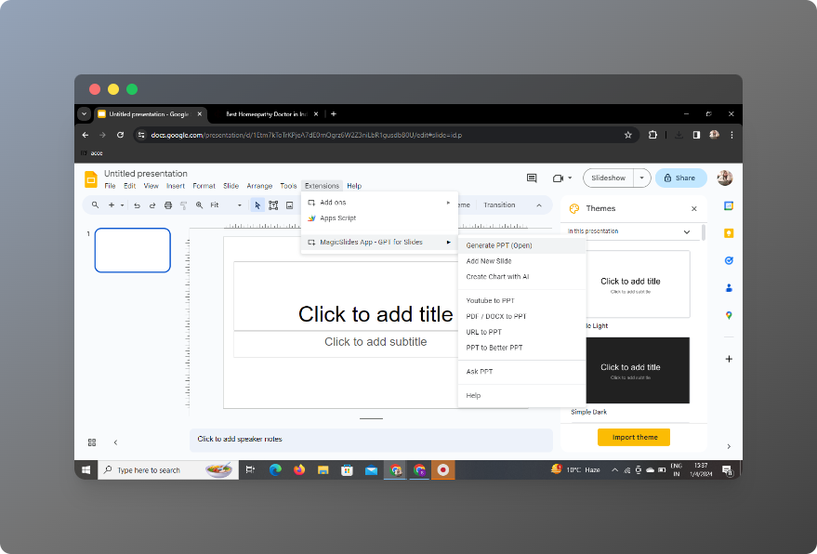
Task: Choose PDF / DOCX to PPT
Action: (521, 316)
